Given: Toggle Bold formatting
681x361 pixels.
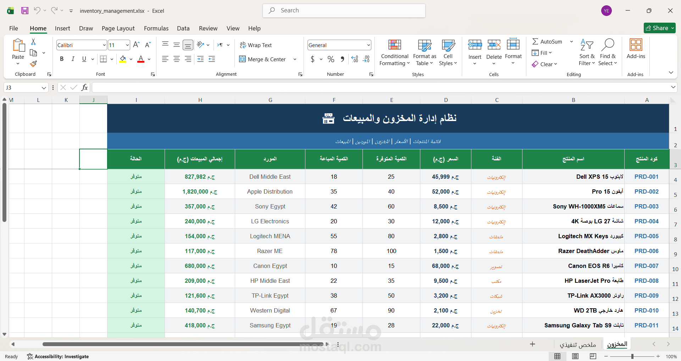Looking at the screenshot, I should coord(62,59).
